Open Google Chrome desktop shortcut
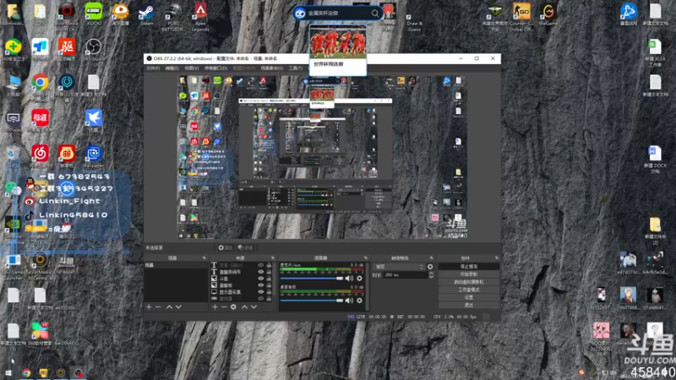This screenshot has width=676, height=380. point(40,87)
